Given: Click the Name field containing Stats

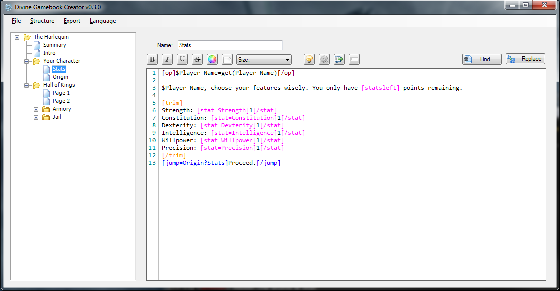Looking at the screenshot, I should tap(230, 45).
